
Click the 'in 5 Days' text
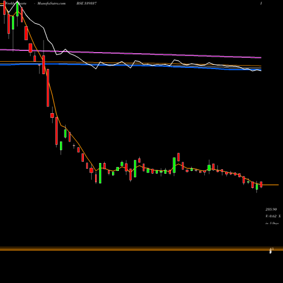pyautogui.click(x=272, y=223)
